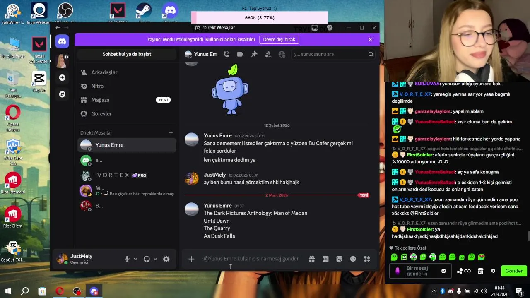Expand microphone input options arrow
The image size is (530, 298).
135,259
